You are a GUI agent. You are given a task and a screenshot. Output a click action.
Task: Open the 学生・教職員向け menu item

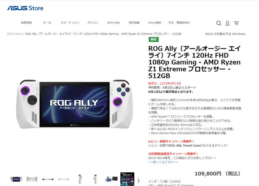[x=179, y=23]
